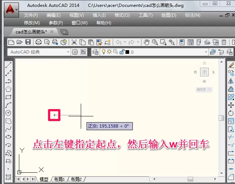This screenshot has height=184, width=235.
Task: Click the QuickCalc calculator icon
Action: [x=224, y=42]
